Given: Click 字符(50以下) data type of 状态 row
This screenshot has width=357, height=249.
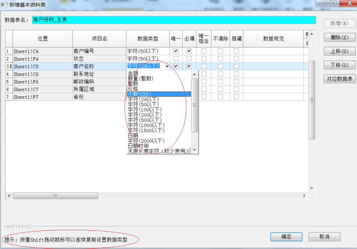Looking at the screenshot, I should [x=148, y=59].
